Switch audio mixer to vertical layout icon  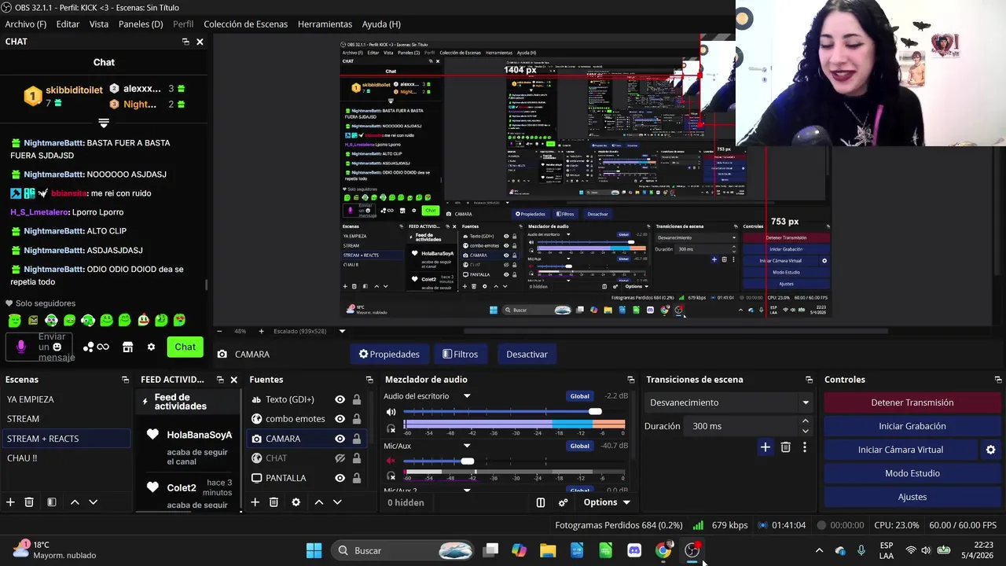pyautogui.click(x=541, y=502)
